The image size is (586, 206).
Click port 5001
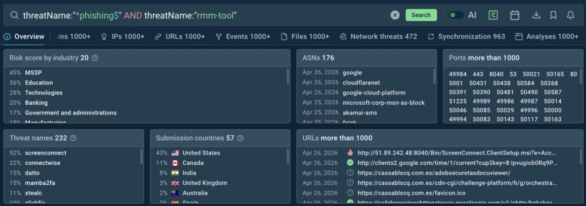pyautogui.click(x=456, y=84)
